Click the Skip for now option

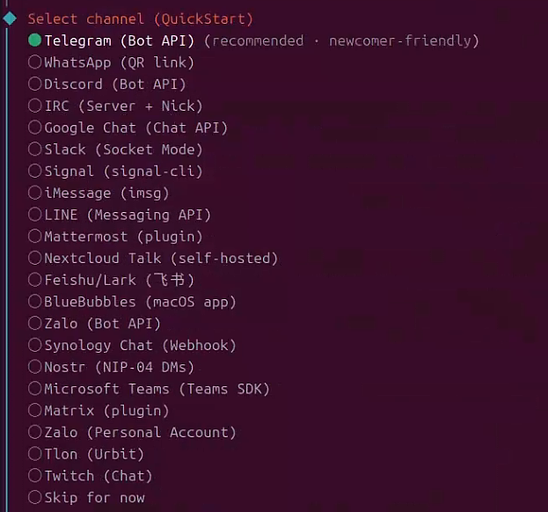pyautogui.click(x=35, y=498)
